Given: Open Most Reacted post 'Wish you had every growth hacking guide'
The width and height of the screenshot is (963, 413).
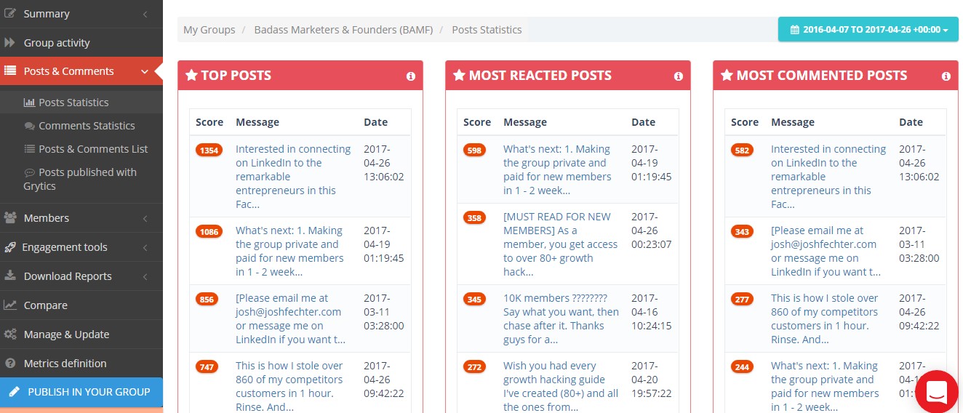Looking at the screenshot, I should pyautogui.click(x=562, y=386).
